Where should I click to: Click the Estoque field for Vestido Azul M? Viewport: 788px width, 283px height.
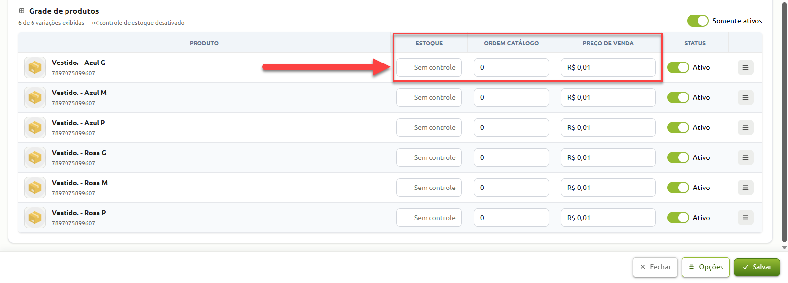click(429, 97)
